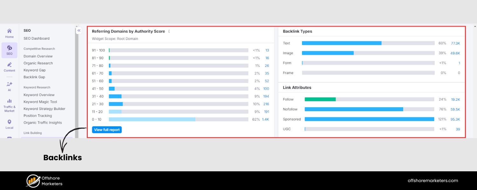Screen dimensions: 477x190
Task: Open the AI tools icon
Action: click(9, 85)
